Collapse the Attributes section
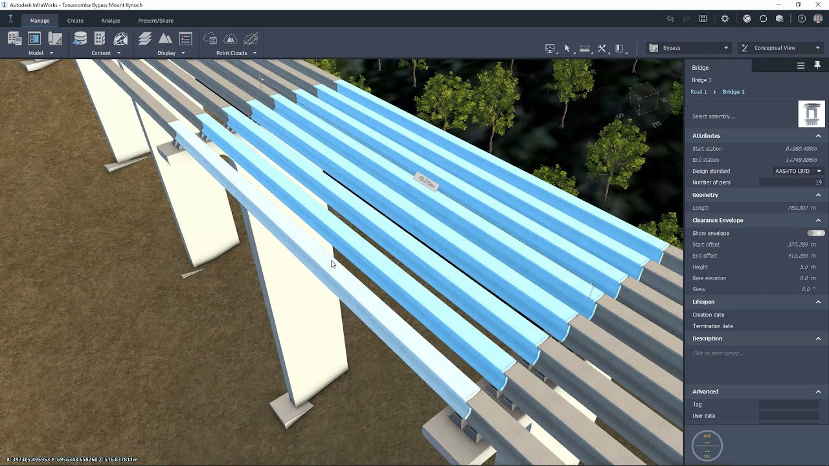The width and height of the screenshot is (829, 466). (x=818, y=136)
